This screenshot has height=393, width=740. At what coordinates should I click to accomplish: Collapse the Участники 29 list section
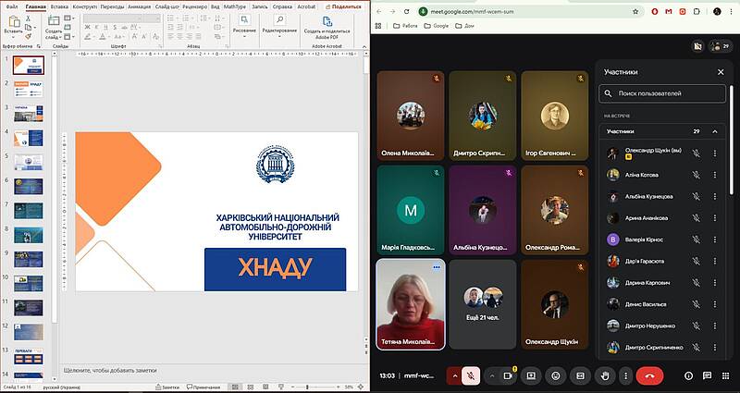[x=714, y=131]
